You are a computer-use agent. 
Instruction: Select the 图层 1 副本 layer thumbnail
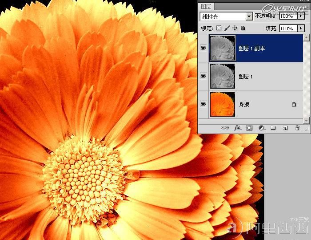(223, 48)
